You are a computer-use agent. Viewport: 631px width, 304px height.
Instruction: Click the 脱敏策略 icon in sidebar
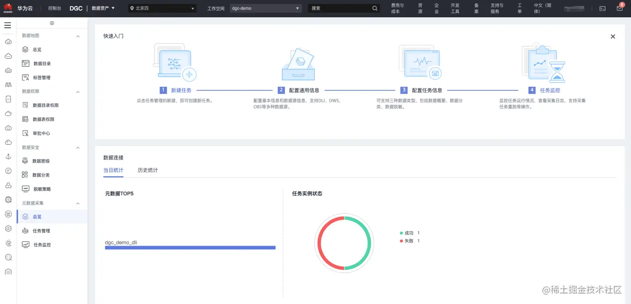(x=25, y=189)
